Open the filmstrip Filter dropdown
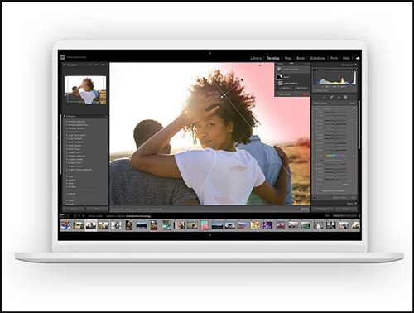 [x=344, y=215]
